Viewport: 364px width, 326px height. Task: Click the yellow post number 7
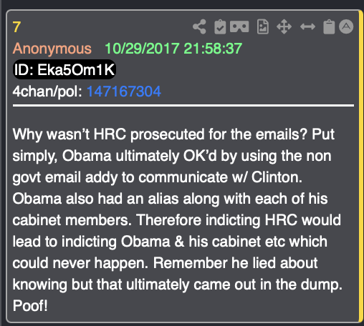point(16,27)
